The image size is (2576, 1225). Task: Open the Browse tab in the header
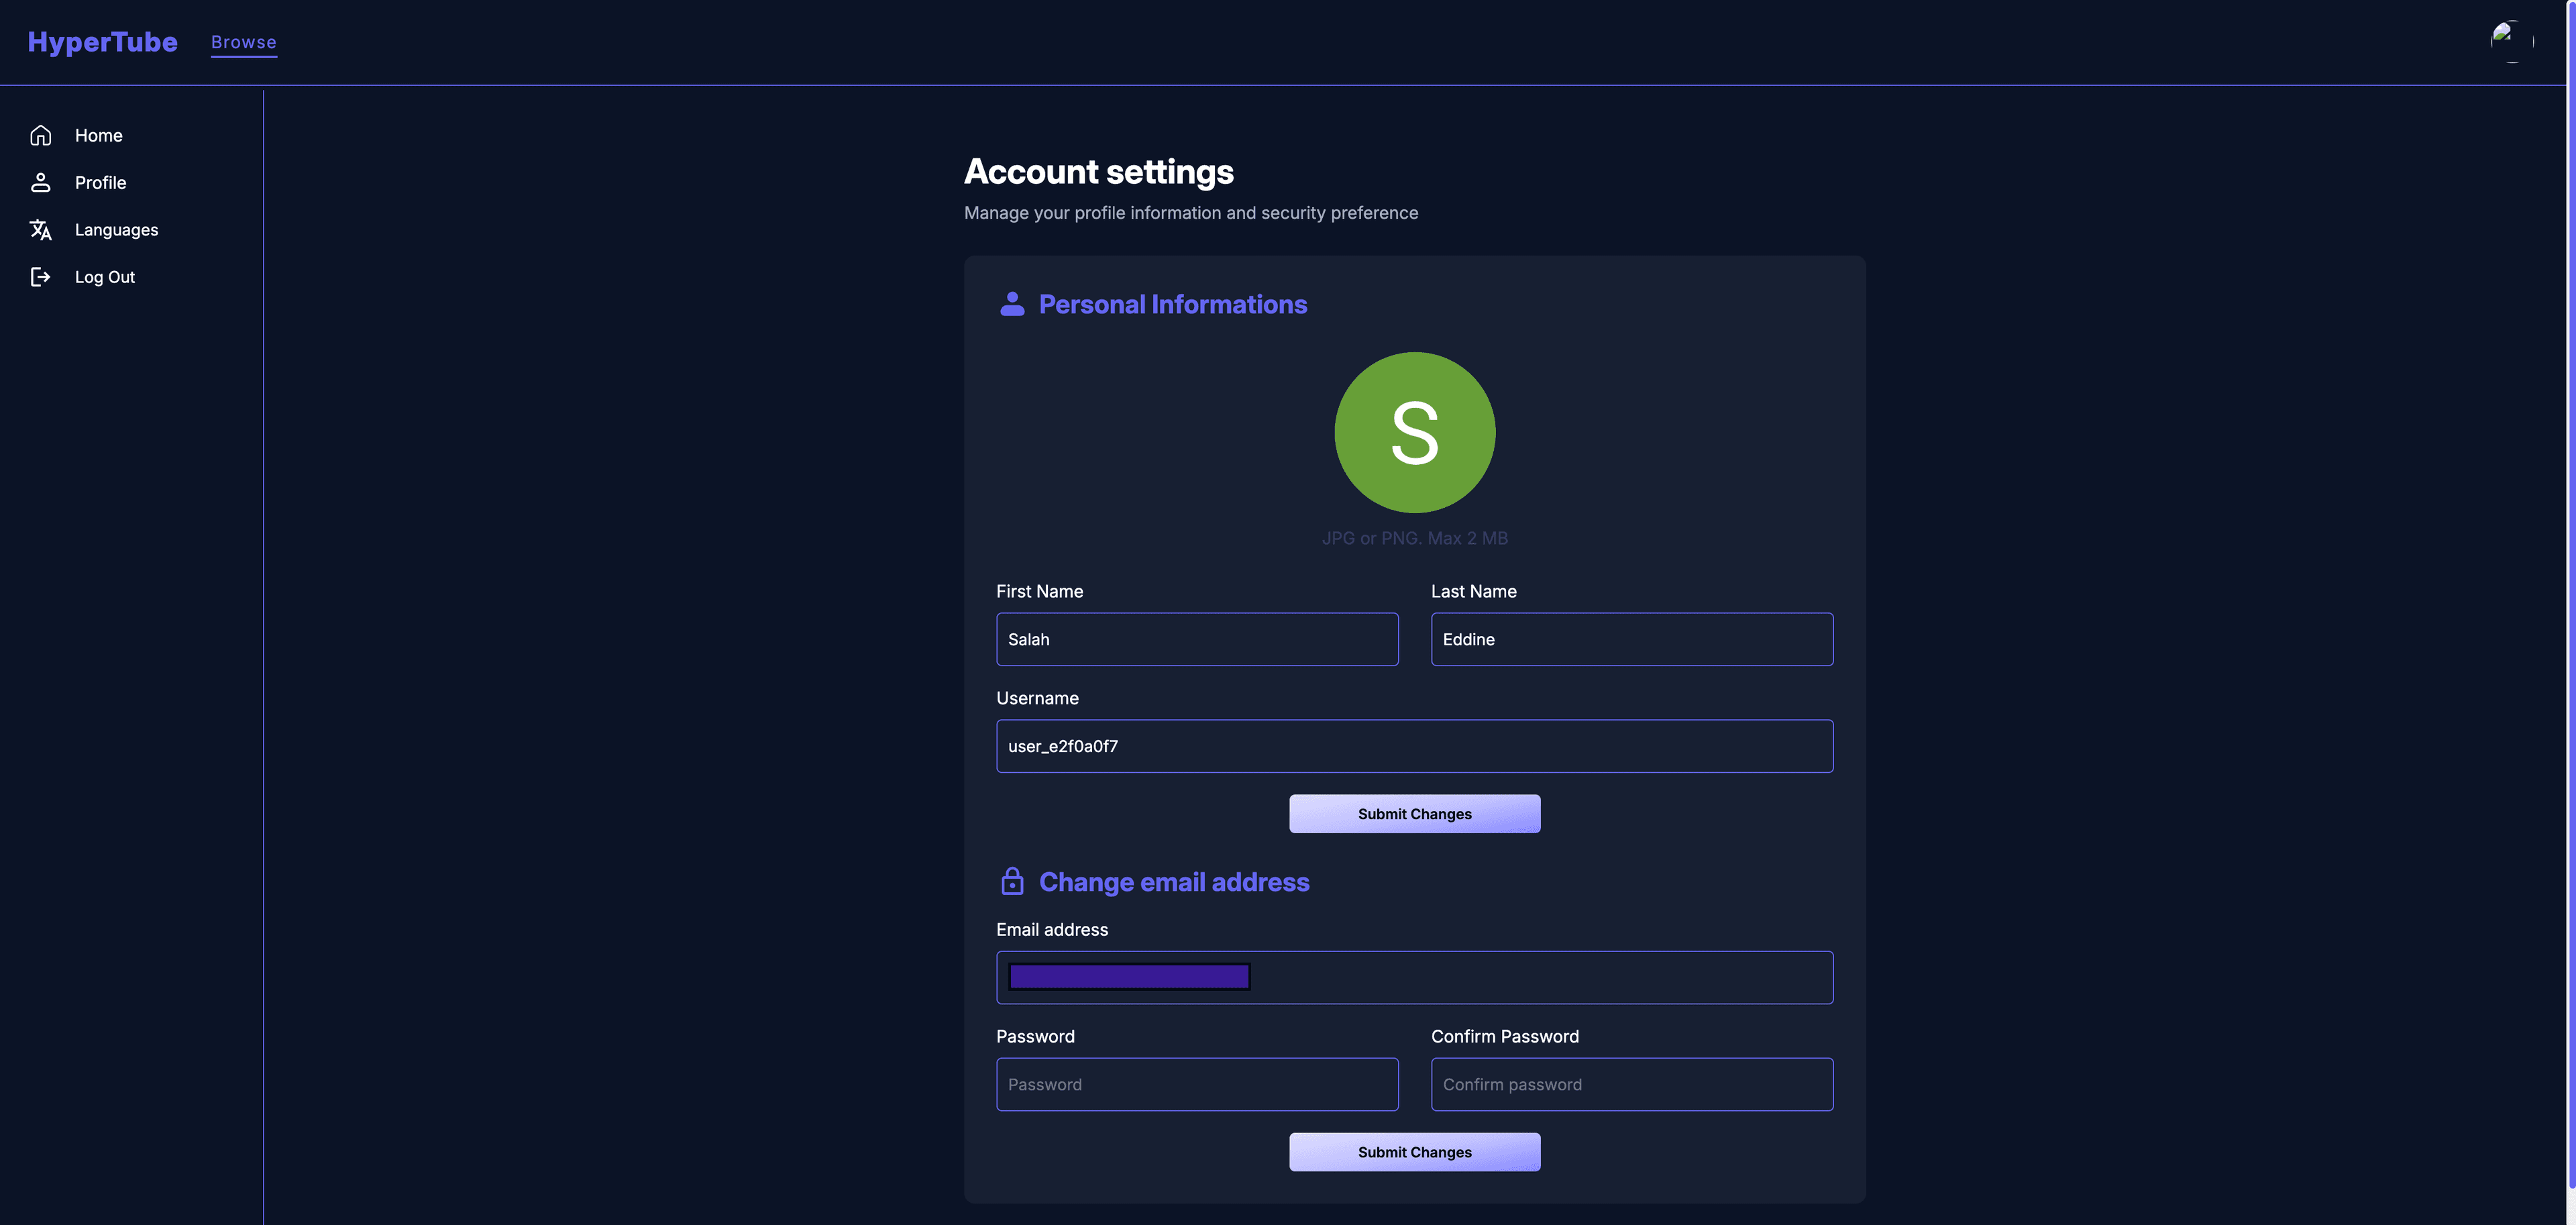(x=244, y=42)
